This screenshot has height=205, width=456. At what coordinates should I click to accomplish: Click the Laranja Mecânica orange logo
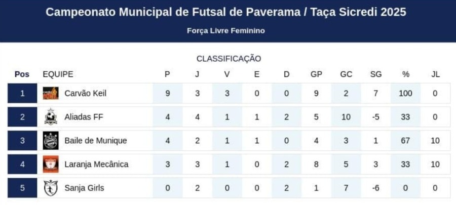51,165
